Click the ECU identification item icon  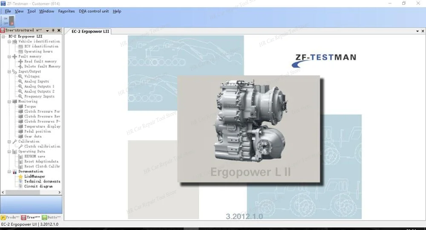coord(20,47)
